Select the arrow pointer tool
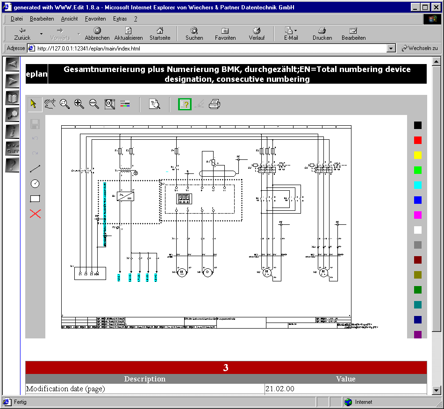The height and width of the screenshot is (409, 444). pos(34,104)
